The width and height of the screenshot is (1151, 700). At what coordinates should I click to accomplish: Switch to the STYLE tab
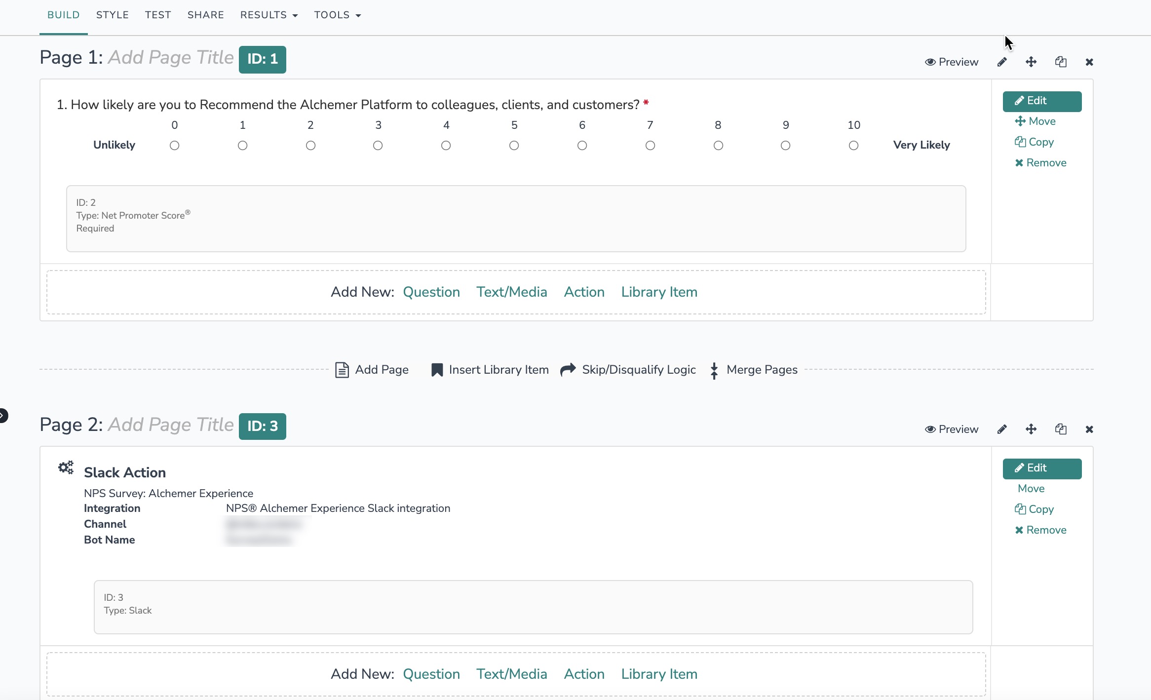(112, 15)
